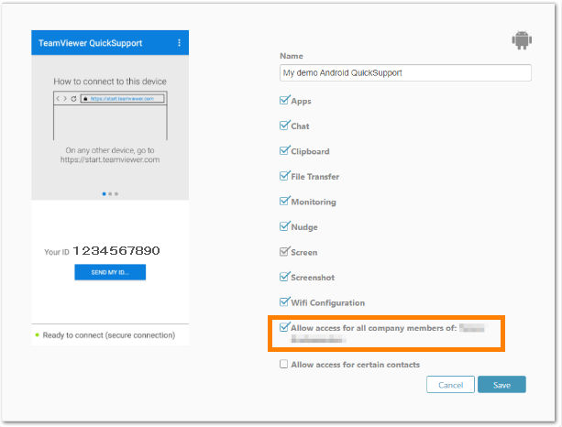Disable the Monitoring option
This screenshot has width=562, height=427.
pos(284,202)
